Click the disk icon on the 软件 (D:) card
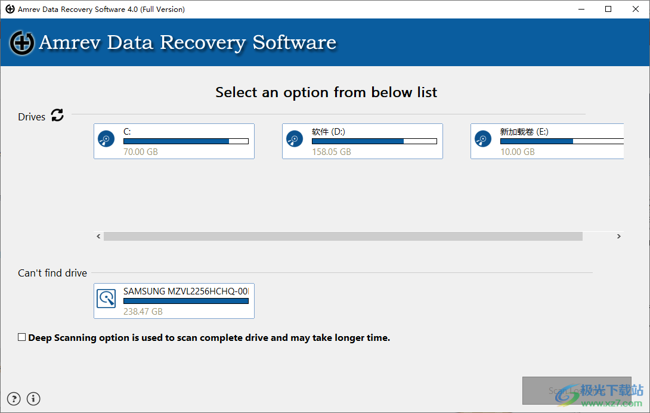650x413 pixels. pyautogui.click(x=295, y=138)
